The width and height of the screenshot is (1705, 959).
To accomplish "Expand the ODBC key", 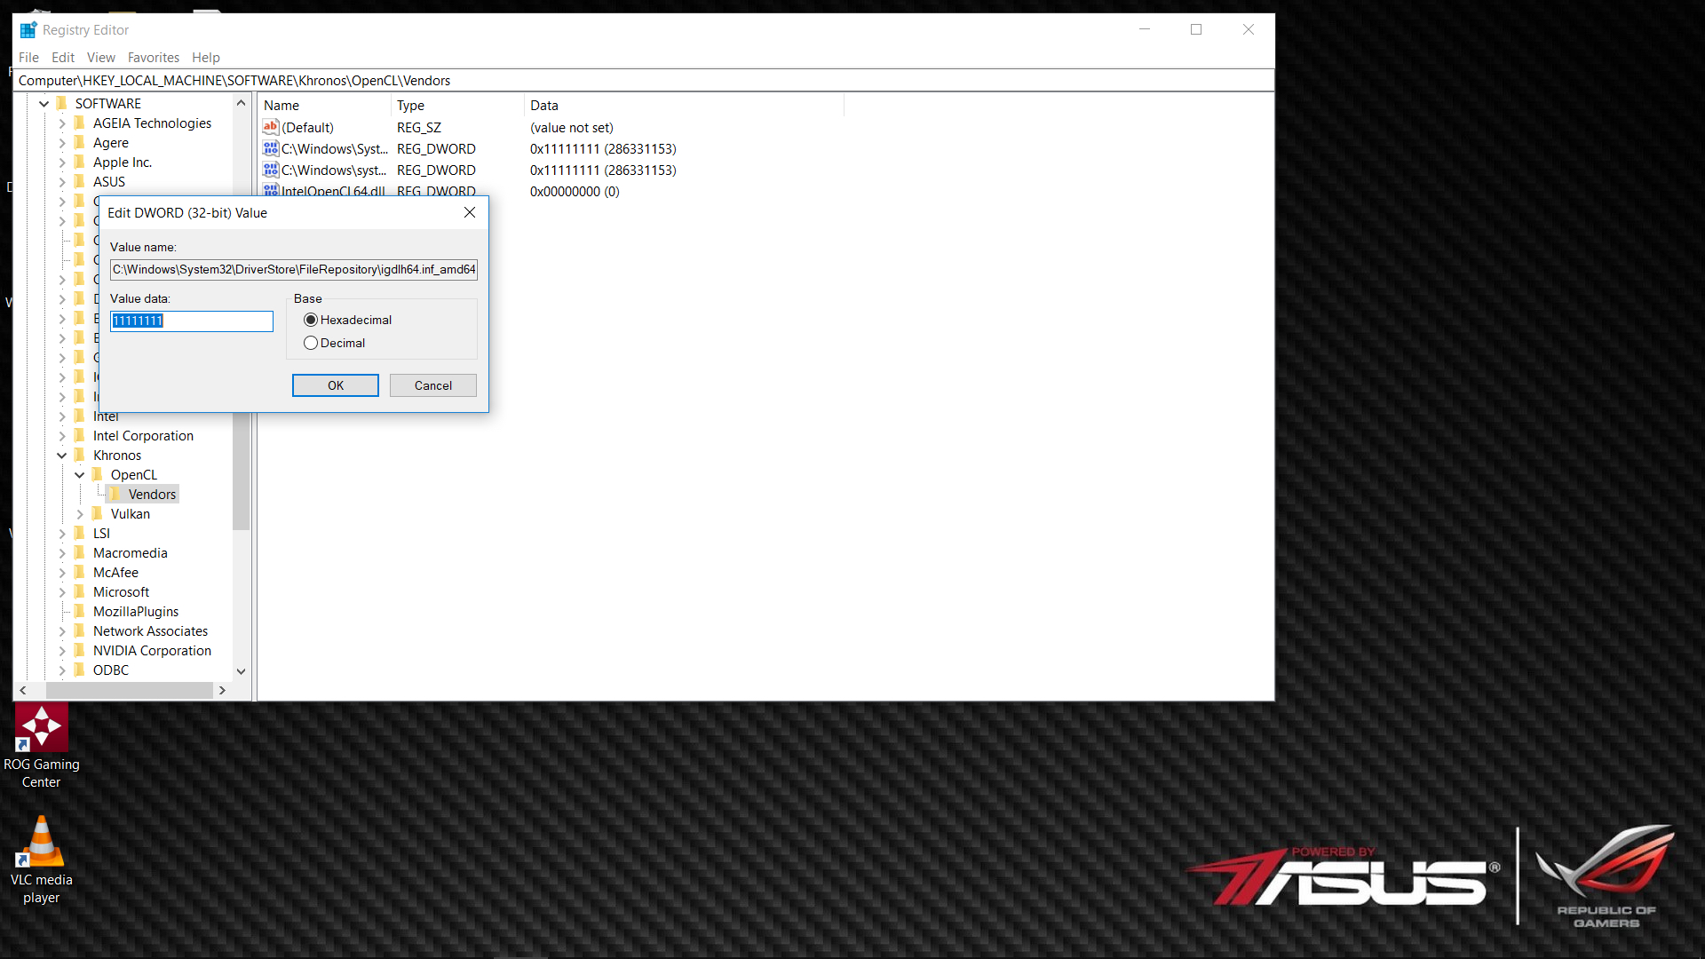I will coord(62,670).
